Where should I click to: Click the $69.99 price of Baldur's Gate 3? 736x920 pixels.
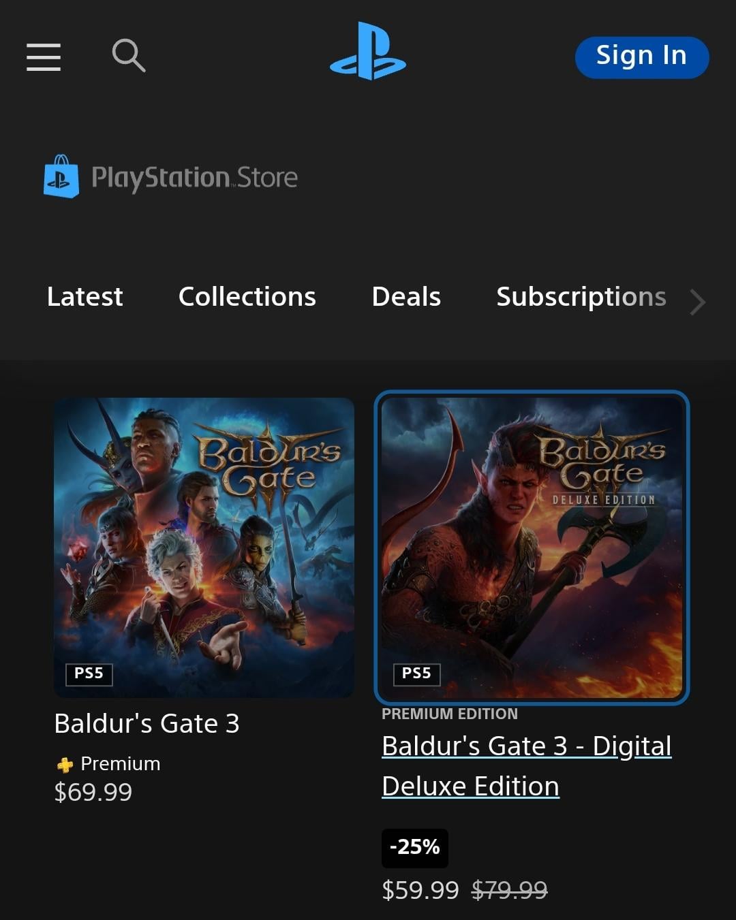point(93,792)
